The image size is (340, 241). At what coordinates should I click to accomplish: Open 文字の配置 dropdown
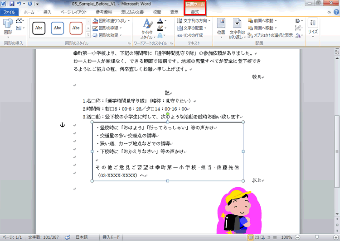192,28
